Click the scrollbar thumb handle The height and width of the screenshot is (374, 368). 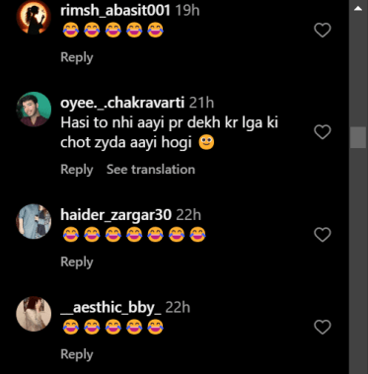tap(358, 137)
